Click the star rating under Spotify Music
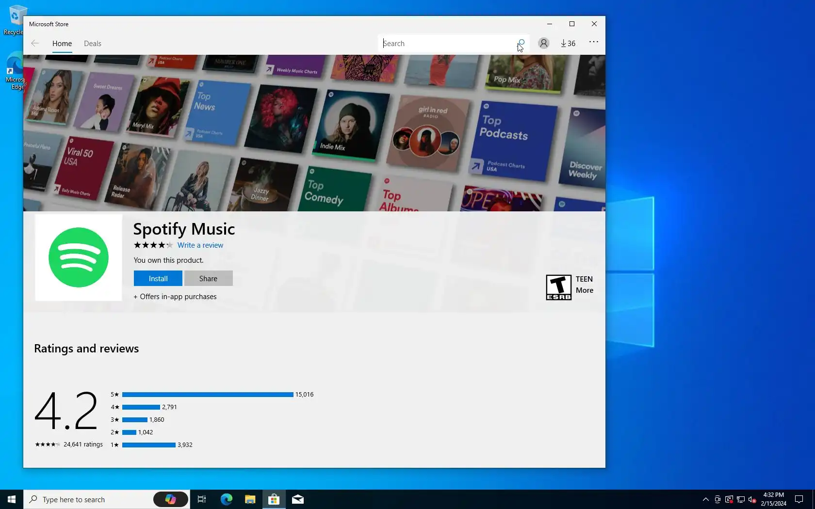The height and width of the screenshot is (509, 815). [153, 245]
